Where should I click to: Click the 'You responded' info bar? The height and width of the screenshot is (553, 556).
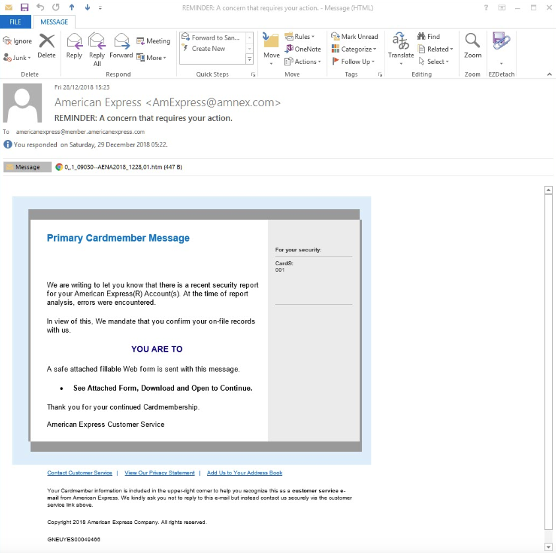pos(86,145)
